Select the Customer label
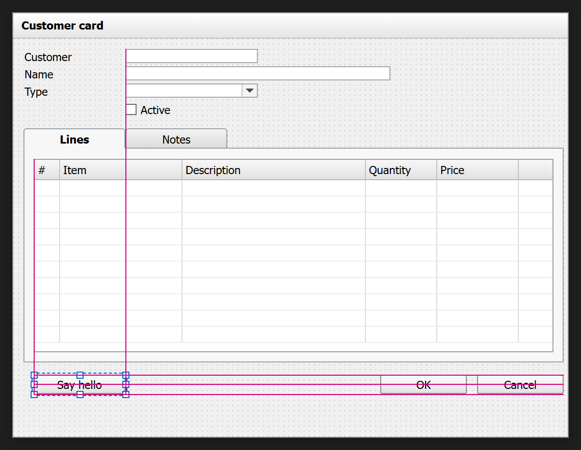The height and width of the screenshot is (450, 581). 48,58
